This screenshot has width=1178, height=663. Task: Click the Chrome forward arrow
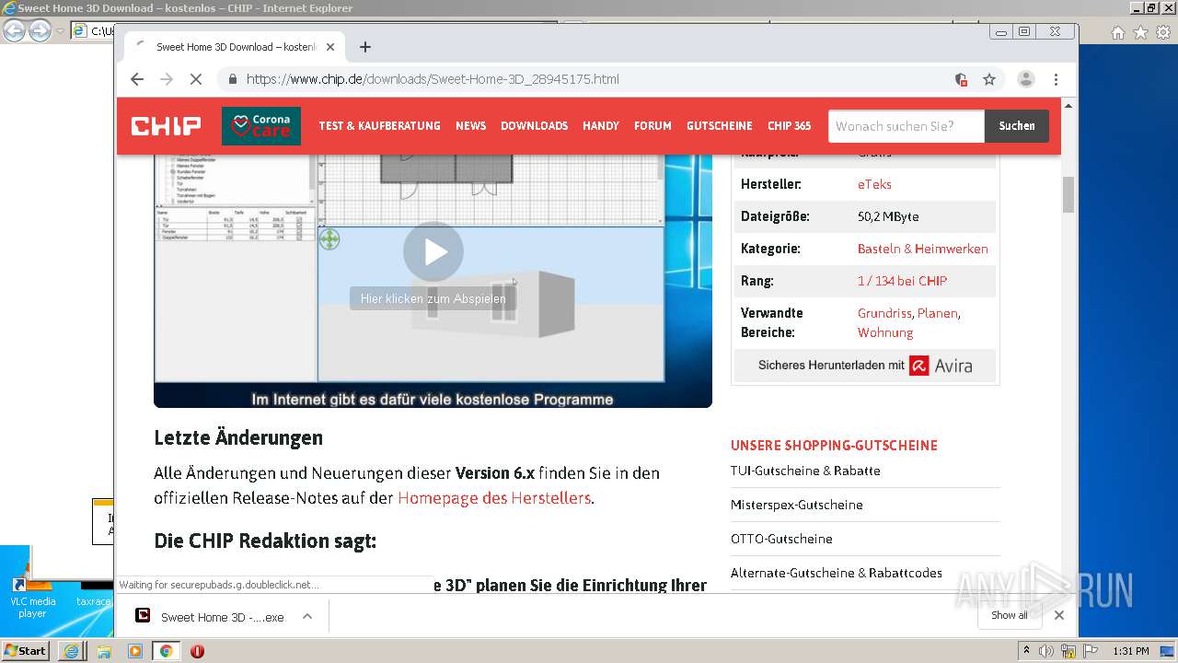tap(167, 79)
